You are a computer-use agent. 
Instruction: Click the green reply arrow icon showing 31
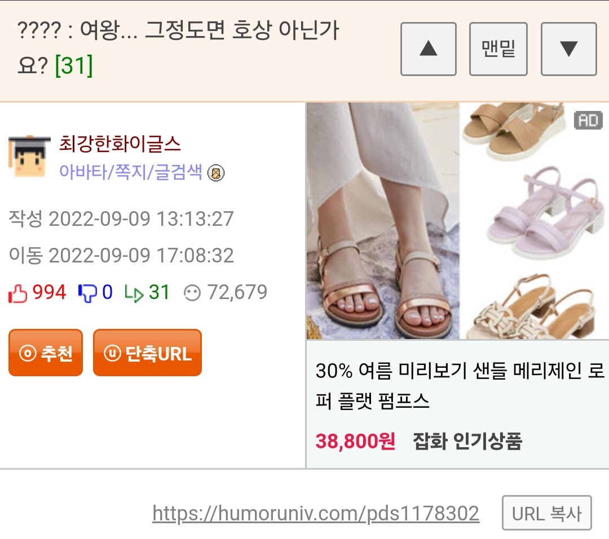[x=134, y=293]
